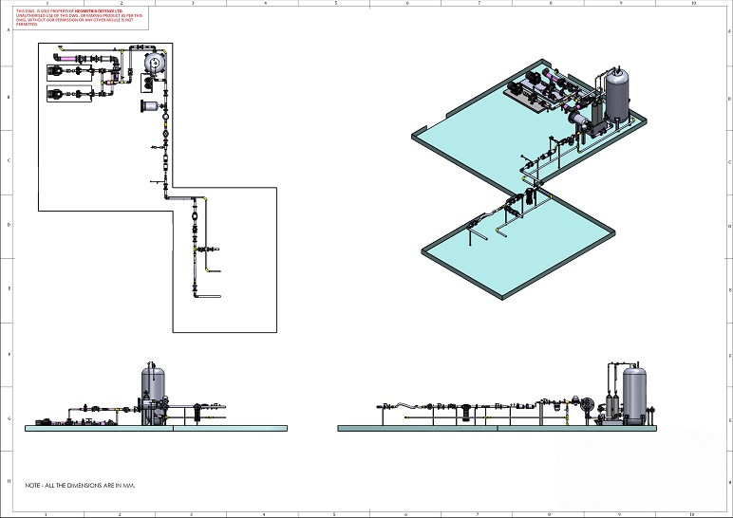This screenshot has height=518, width=733.
Task: Click column 1 label on top border
Action: pyautogui.click(x=47, y=4)
